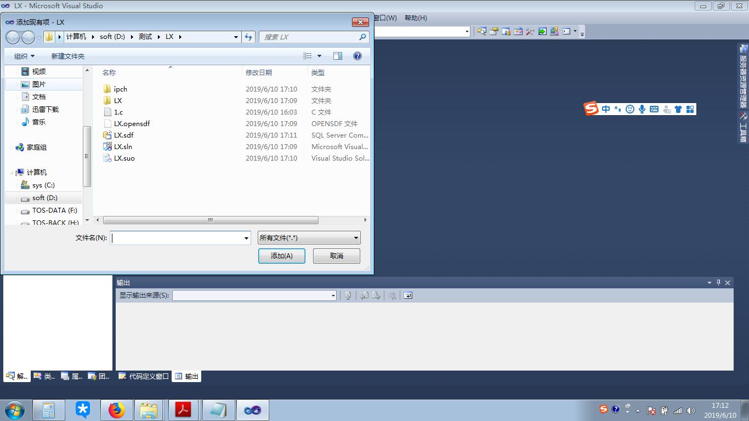Click the 添加(A) button
Viewport: 749px width, 421px height.
(282, 256)
